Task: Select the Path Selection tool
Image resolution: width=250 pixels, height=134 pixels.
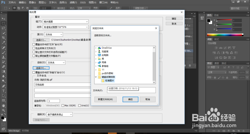Action: tap(3, 96)
